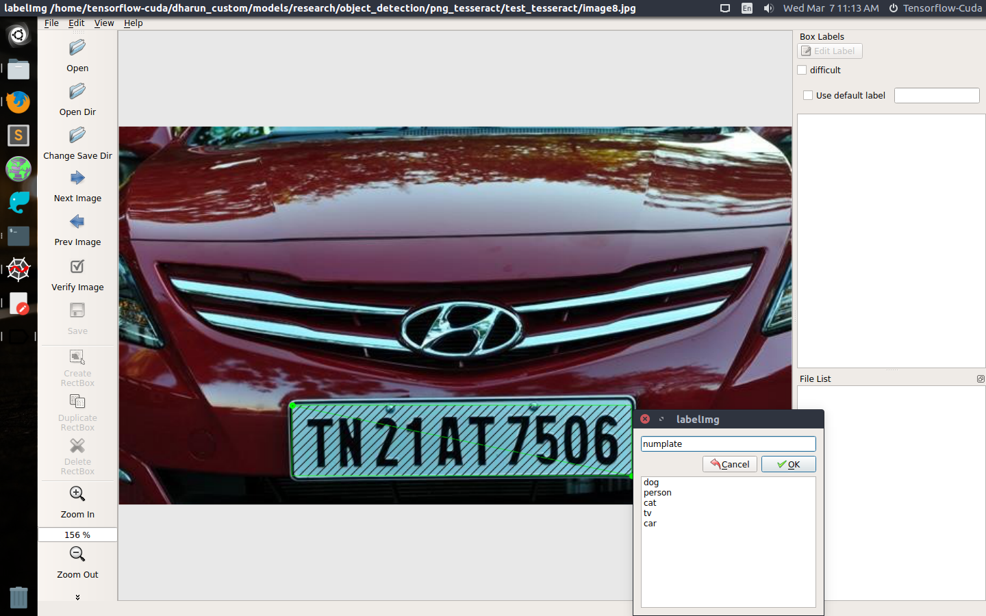This screenshot has width=986, height=616.
Task: Click the numplate label text field
Action: (x=728, y=444)
